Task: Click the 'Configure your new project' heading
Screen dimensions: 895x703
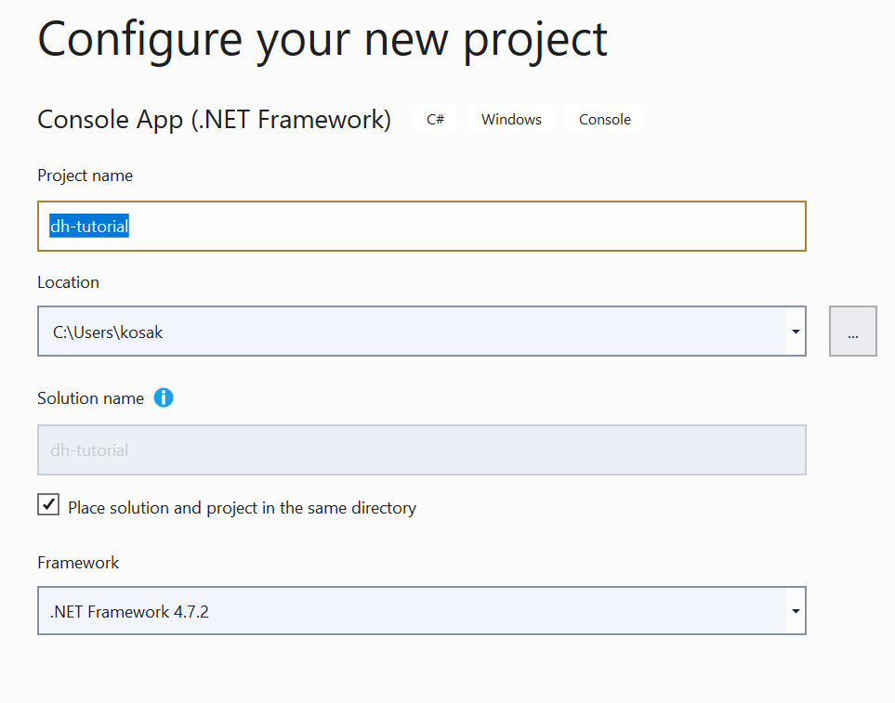Action: click(x=322, y=39)
